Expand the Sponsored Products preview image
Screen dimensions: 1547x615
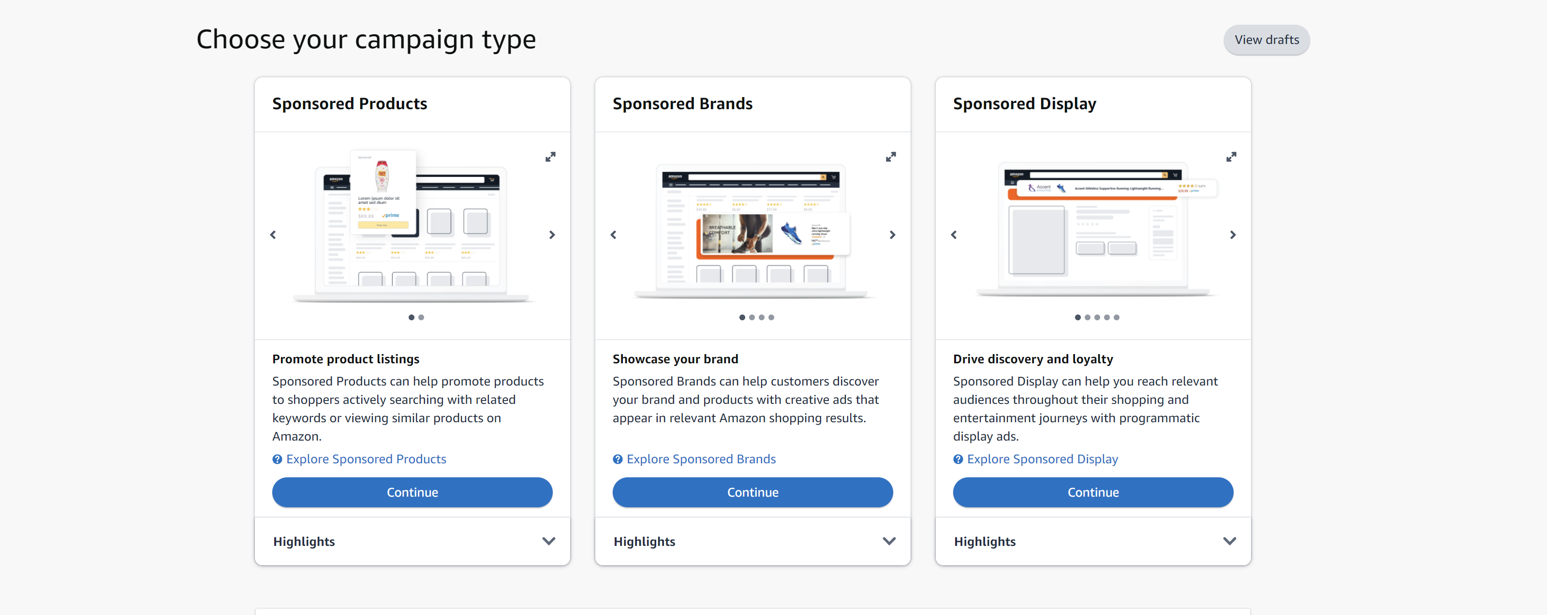click(550, 157)
